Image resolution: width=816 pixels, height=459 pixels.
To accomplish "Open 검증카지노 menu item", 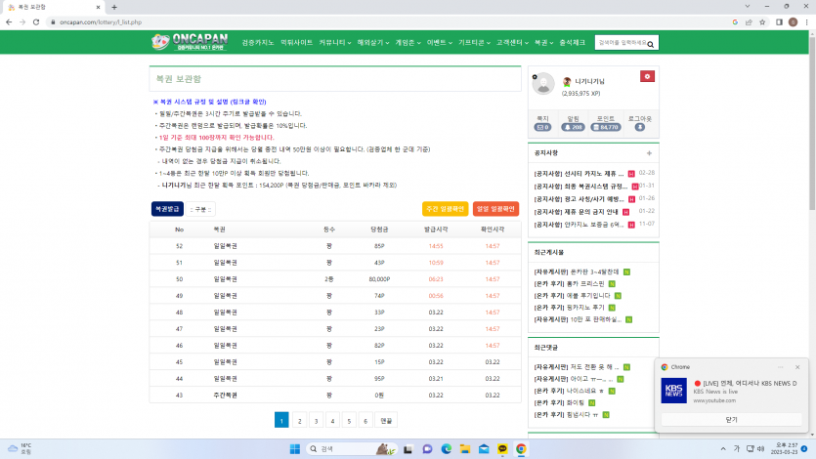I will (258, 43).
